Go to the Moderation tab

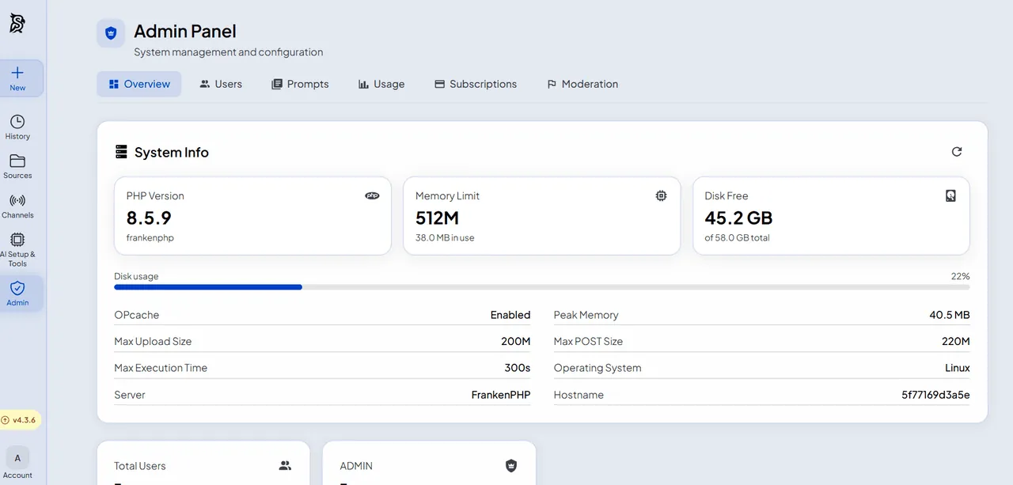[x=582, y=84]
